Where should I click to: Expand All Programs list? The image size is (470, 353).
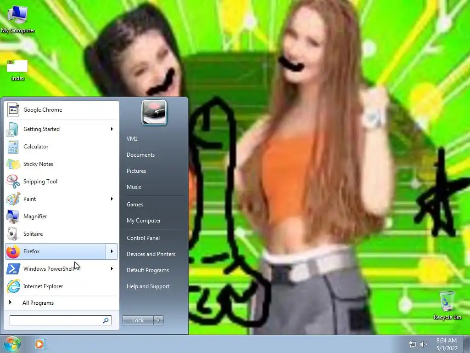(62, 303)
